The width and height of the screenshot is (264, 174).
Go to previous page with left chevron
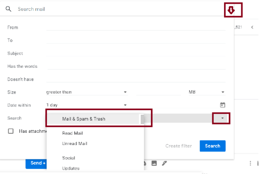click(x=252, y=27)
